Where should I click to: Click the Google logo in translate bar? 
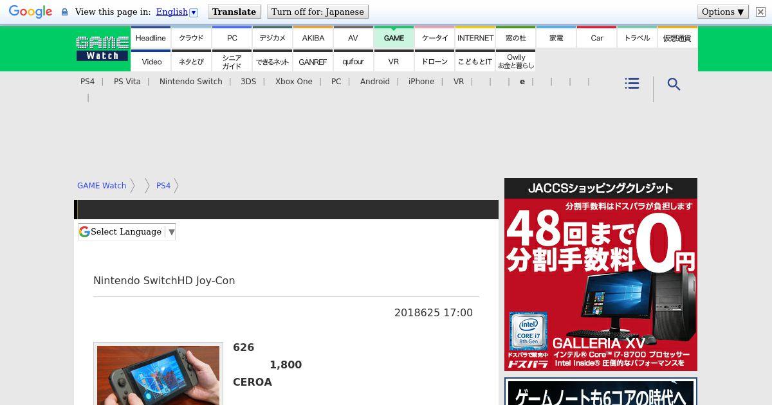(x=30, y=12)
